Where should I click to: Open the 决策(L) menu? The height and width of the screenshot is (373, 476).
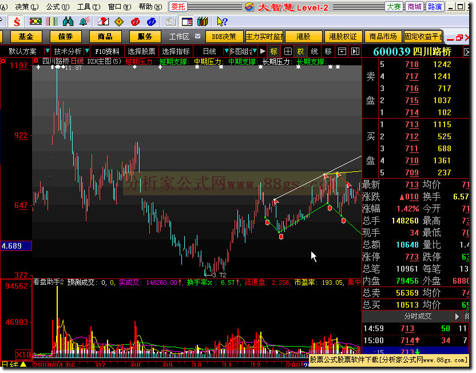(27, 7)
